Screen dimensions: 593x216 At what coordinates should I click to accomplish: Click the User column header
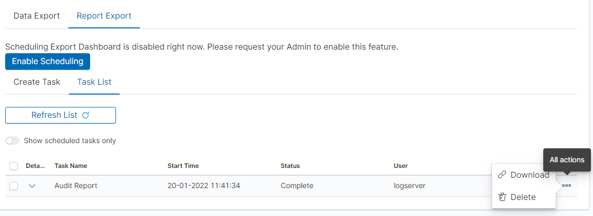[x=400, y=166]
